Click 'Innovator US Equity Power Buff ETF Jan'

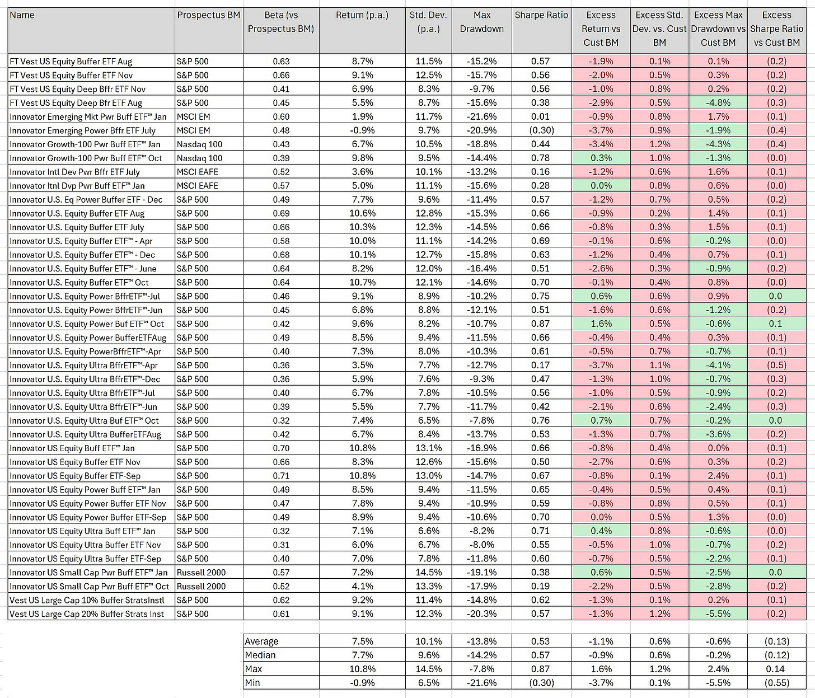click(91, 489)
